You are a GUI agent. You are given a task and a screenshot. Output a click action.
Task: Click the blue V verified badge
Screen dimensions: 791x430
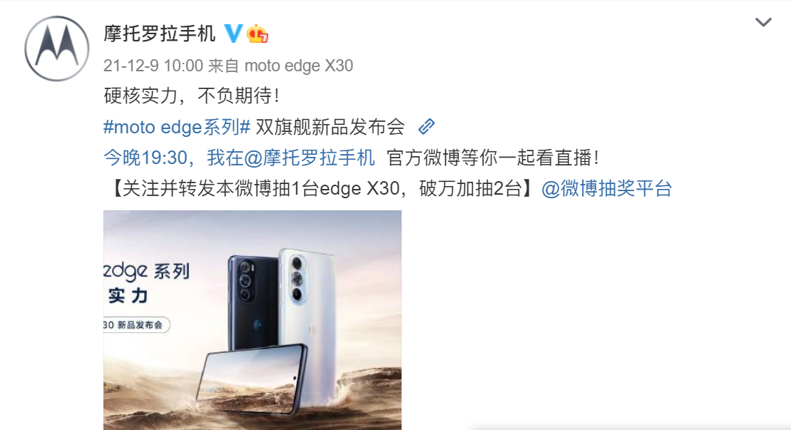coord(233,34)
